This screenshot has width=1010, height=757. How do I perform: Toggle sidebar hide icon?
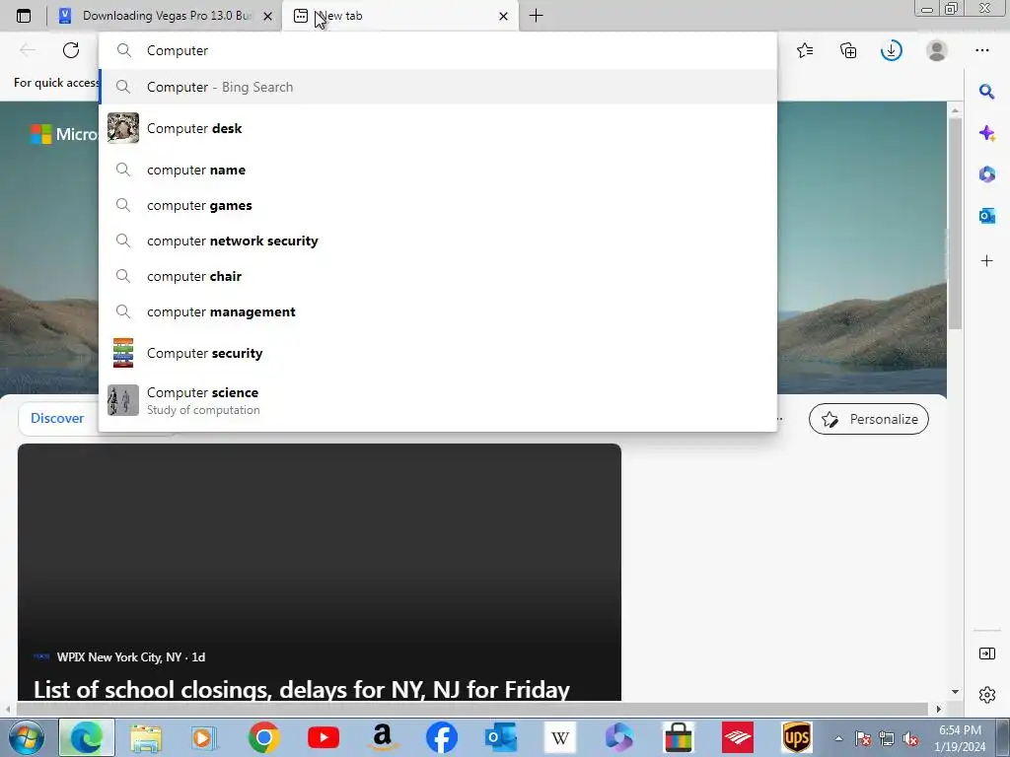click(x=986, y=654)
